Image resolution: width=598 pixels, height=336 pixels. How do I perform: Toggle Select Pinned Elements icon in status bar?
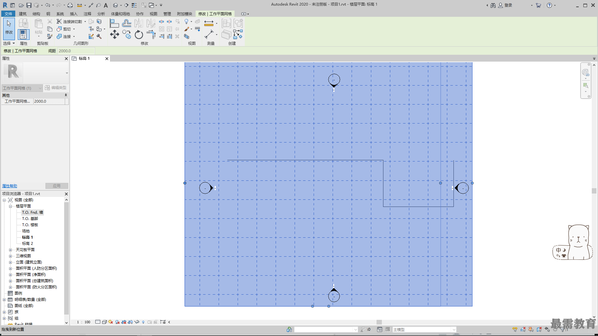(x=531, y=329)
